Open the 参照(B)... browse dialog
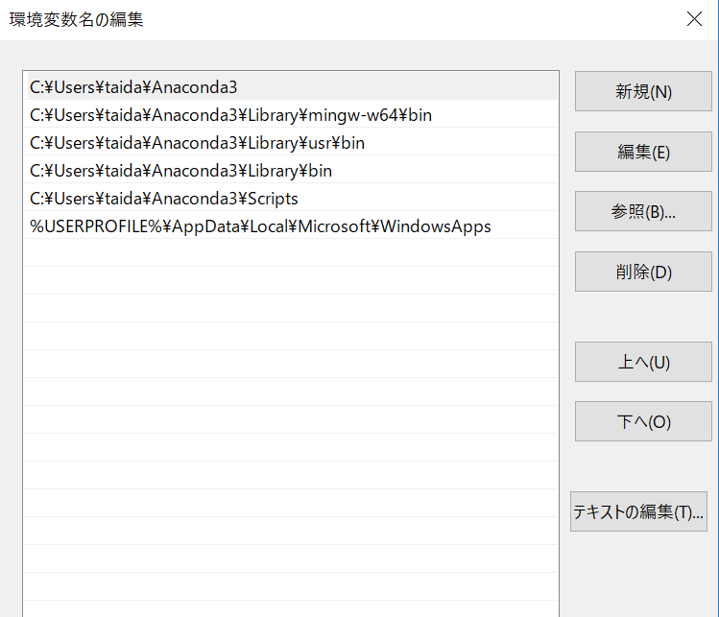This screenshot has width=719, height=617. [x=643, y=212]
